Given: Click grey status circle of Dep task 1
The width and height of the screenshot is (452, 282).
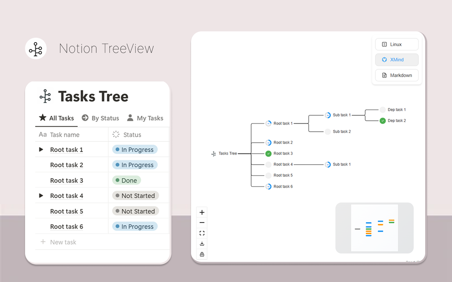Looking at the screenshot, I should point(382,110).
